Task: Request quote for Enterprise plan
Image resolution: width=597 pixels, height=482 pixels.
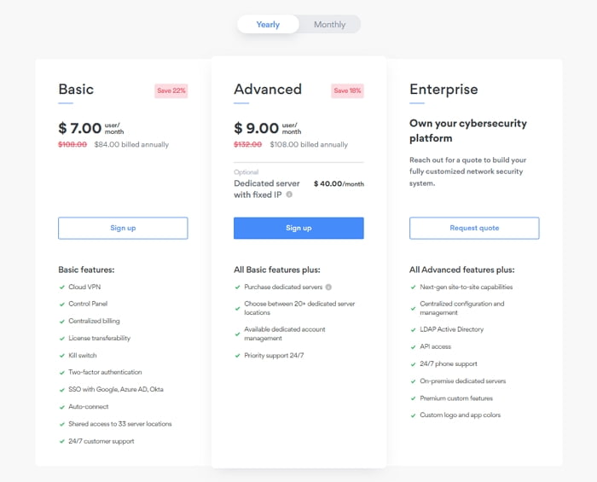Action: coord(474,228)
